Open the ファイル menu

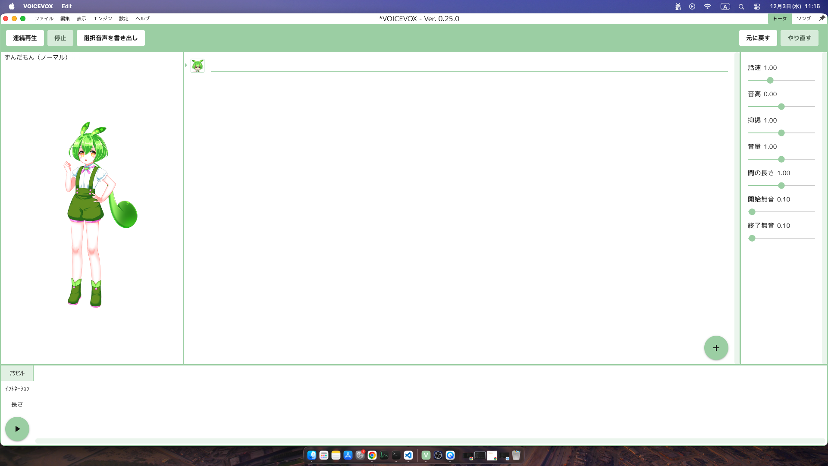44,19
